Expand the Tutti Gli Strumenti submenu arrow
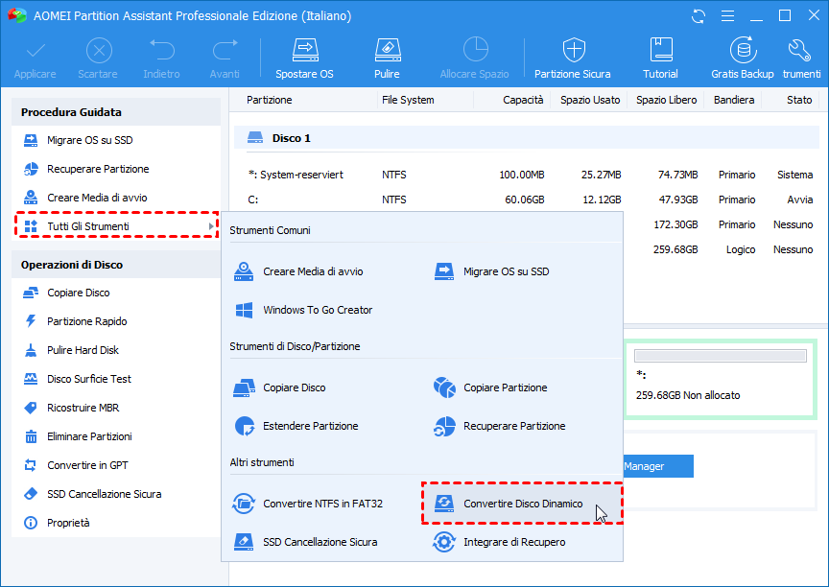Screen dimensions: 829x587 pos(211,226)
